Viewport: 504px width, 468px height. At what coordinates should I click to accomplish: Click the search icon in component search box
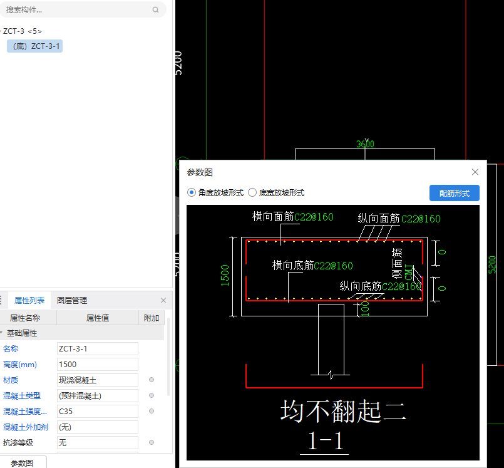pyautogui.click(x=155, y=10)
